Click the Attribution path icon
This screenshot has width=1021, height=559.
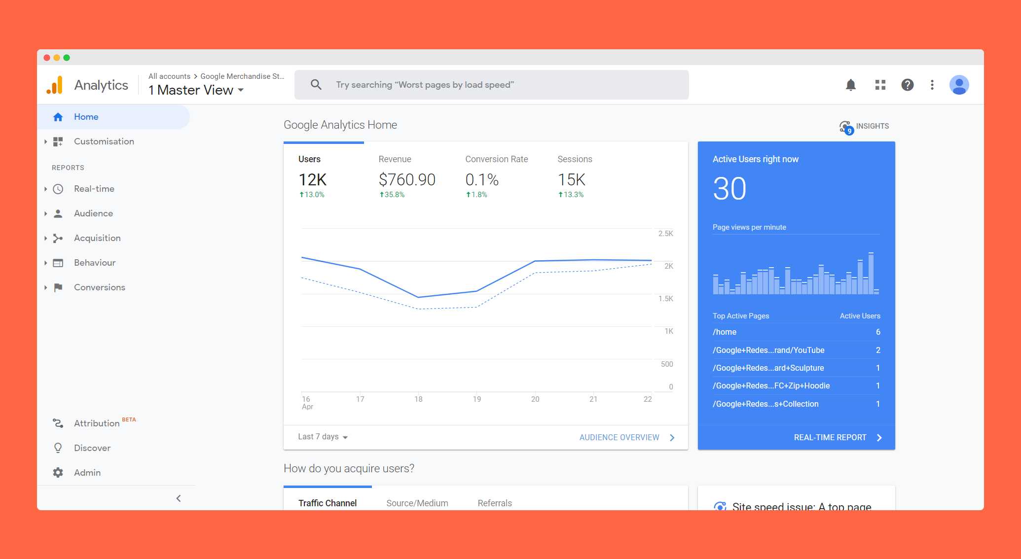[58, 423]
